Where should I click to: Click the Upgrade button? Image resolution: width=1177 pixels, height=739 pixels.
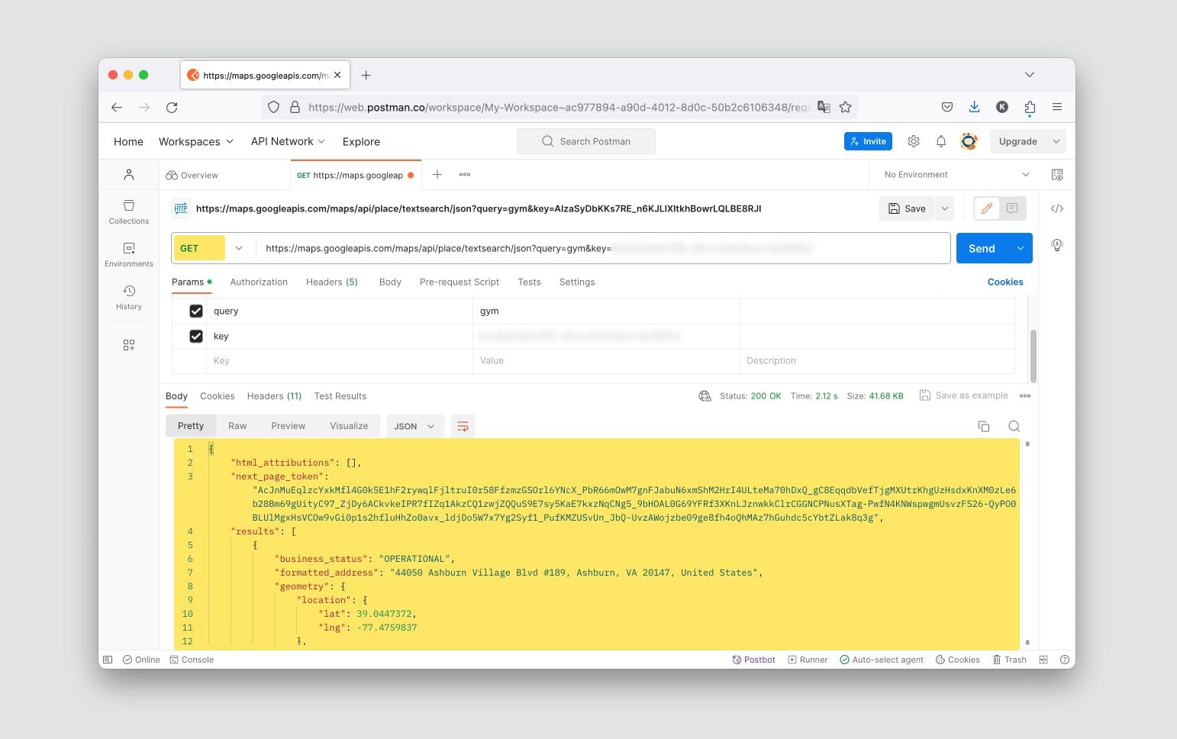point(1018,141)
